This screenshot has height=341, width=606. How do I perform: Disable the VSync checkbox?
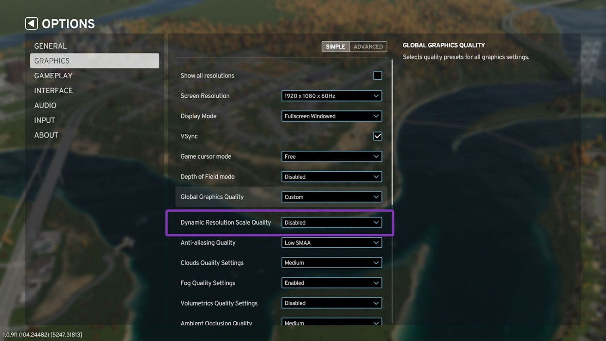[377, 136]
